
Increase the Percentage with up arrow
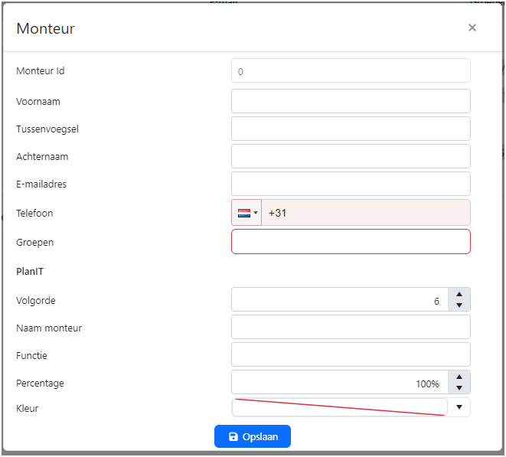pos(459,377)
